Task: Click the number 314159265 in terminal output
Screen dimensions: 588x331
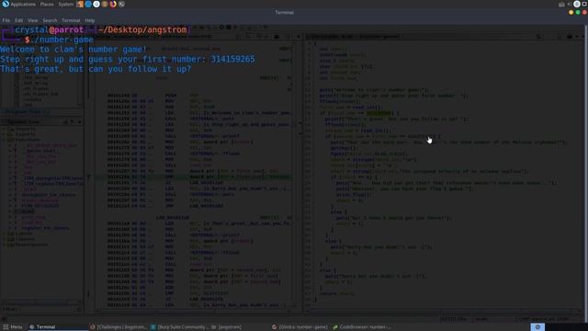Action: 232,59
